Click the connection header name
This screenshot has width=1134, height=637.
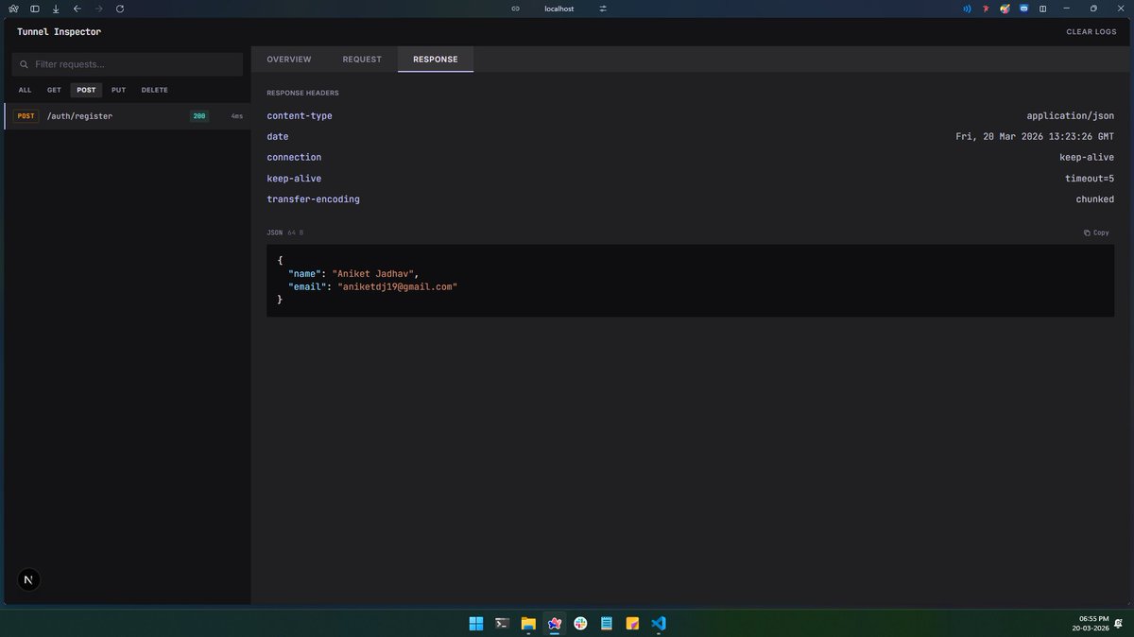tap(294, 157)
